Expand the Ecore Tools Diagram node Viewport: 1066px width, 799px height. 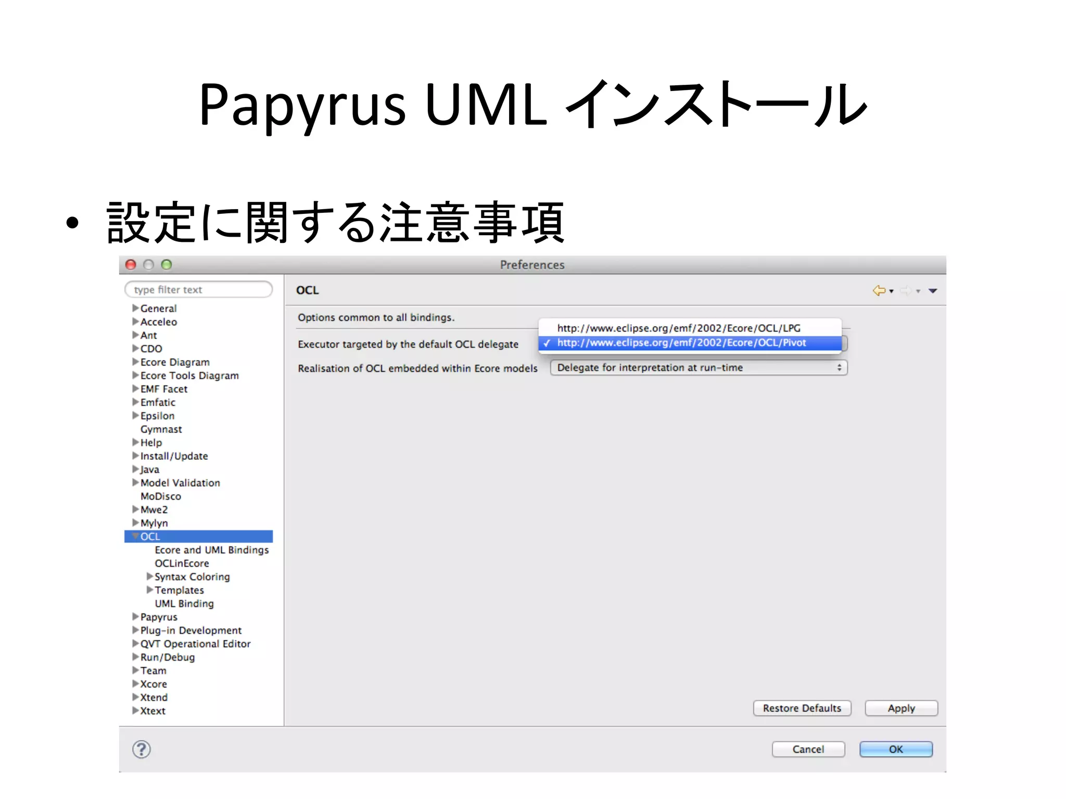(x=135, y=375)
